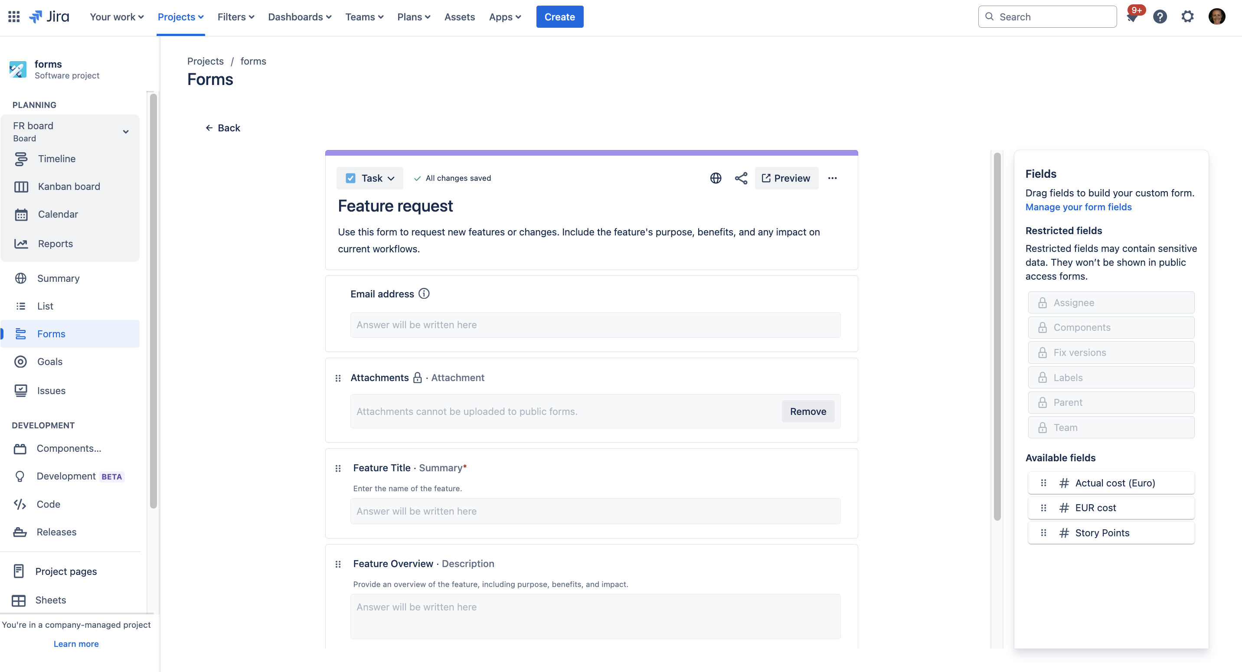Click the Email address info icon
1242x672 pixels.
point(424,294)
